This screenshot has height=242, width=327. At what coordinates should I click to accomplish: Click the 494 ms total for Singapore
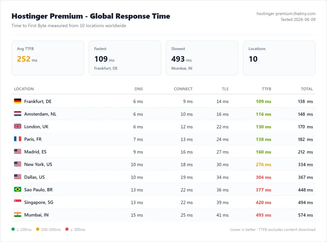(305, 202)
